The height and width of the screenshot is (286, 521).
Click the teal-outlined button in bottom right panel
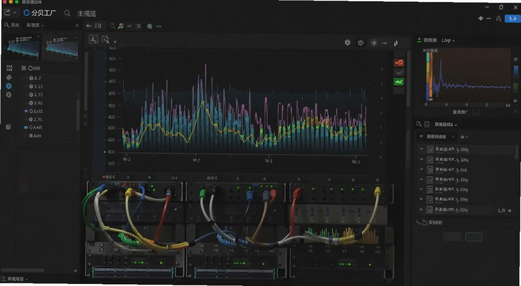pyautogui.click(x=473, y=237)
